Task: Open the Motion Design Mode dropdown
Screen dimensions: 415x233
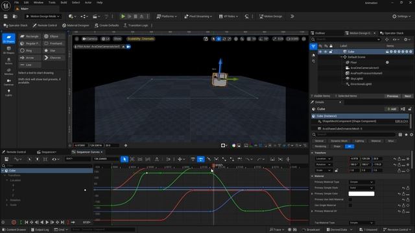Action: click(x=43, y=16)
